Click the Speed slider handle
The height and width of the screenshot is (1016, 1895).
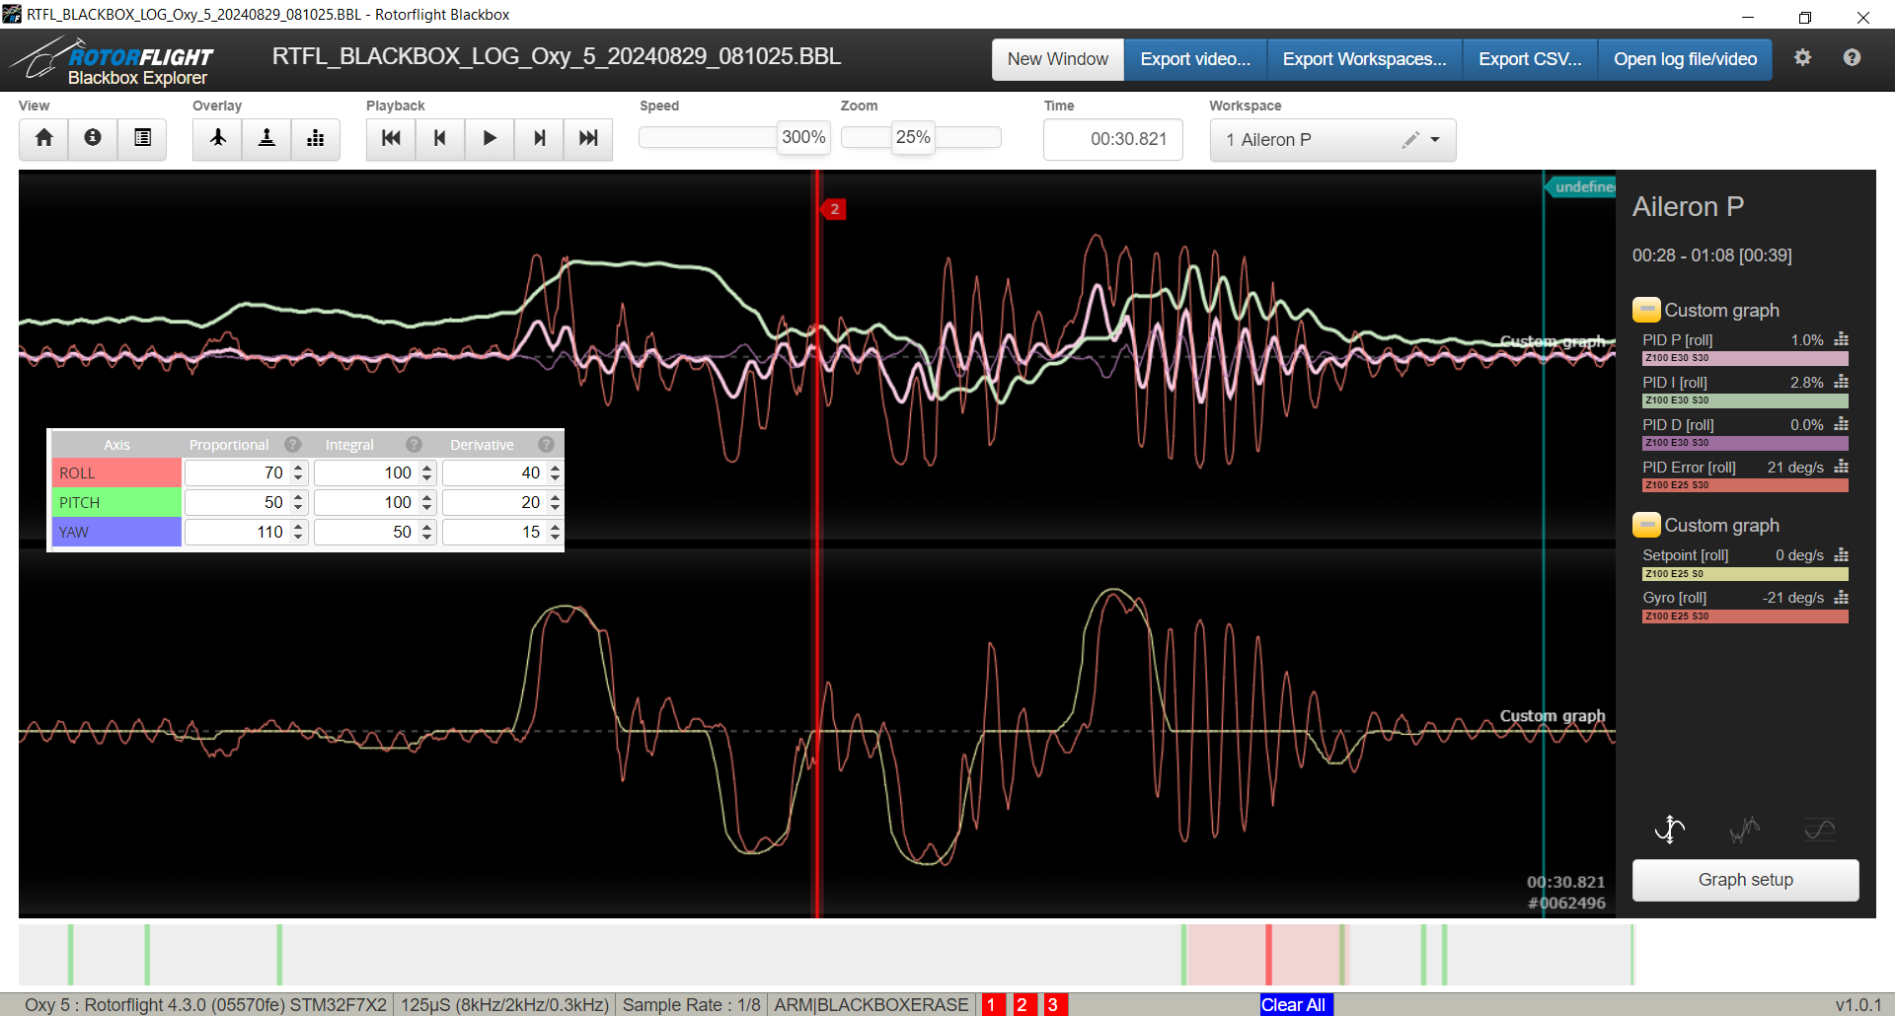click(802, 138)
